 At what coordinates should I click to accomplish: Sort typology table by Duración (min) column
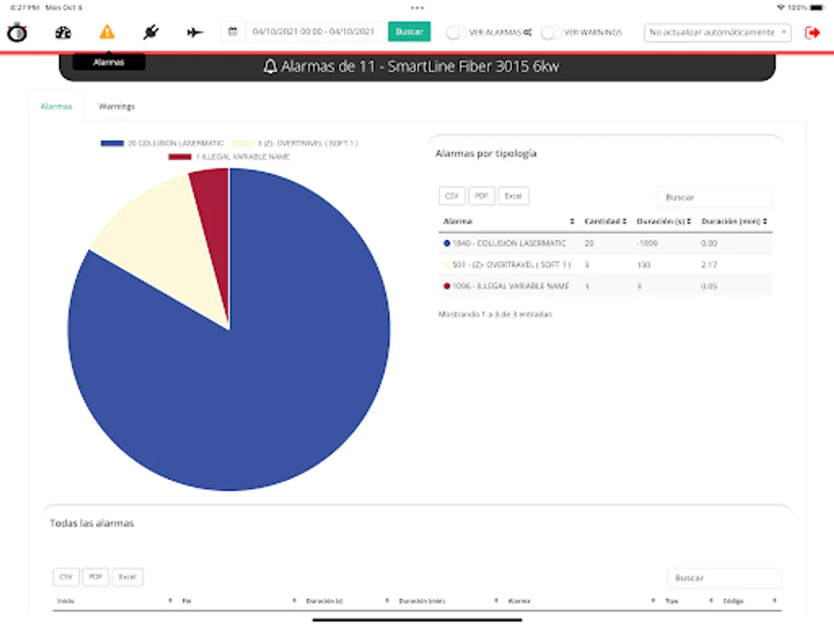(x=734, y=221)
